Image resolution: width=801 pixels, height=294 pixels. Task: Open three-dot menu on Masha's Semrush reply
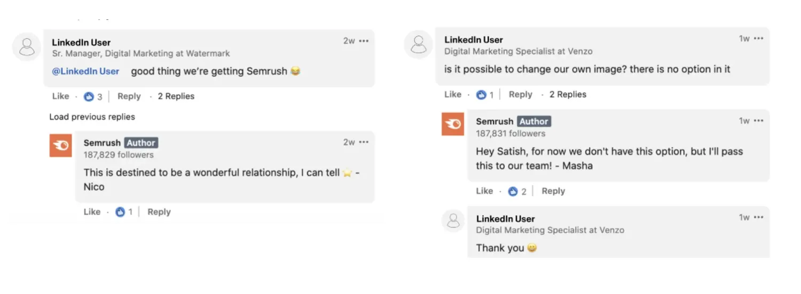click(x=759, y=121)
